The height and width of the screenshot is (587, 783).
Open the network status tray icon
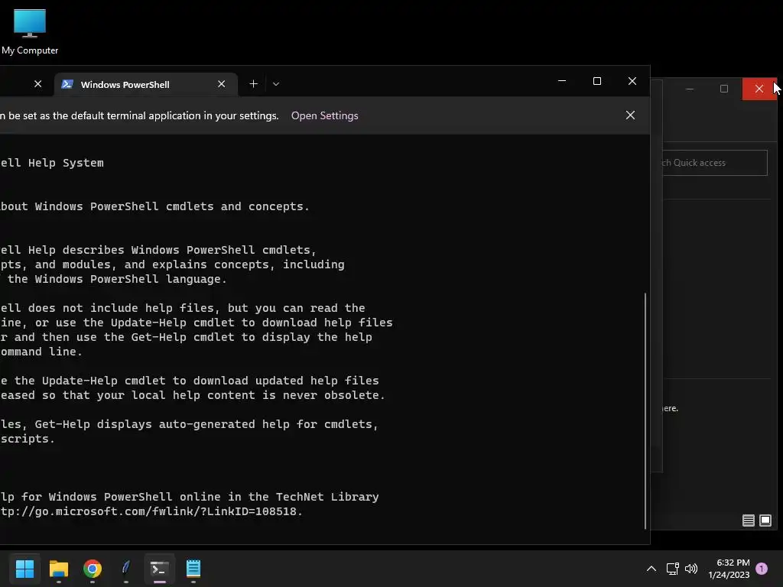(x=673, y=569)
